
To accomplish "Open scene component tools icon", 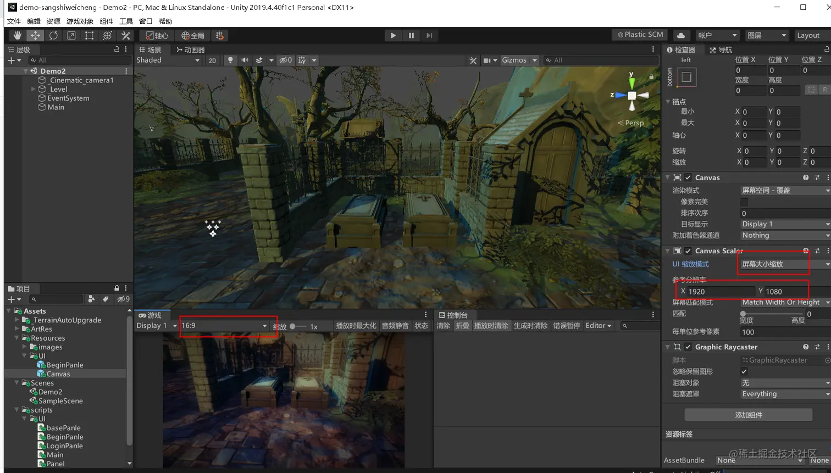I will point(473,60).
